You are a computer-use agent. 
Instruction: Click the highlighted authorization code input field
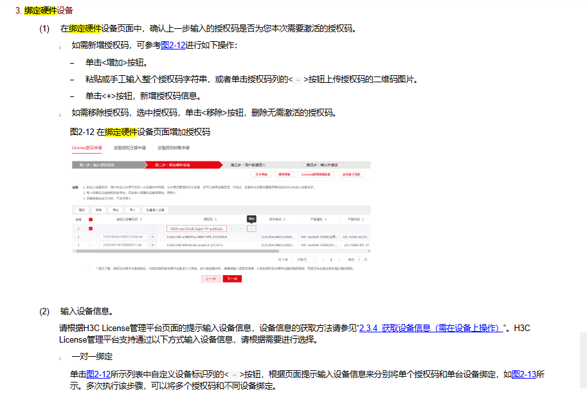click(x=196, y=228)
